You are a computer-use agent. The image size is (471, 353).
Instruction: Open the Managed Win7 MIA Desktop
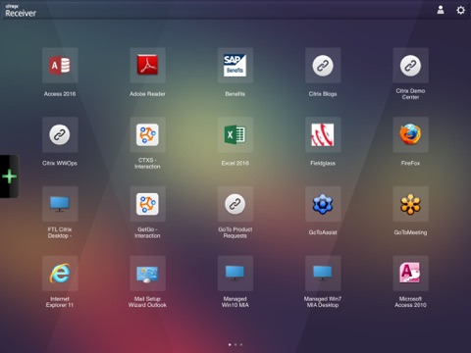point(323,274)
